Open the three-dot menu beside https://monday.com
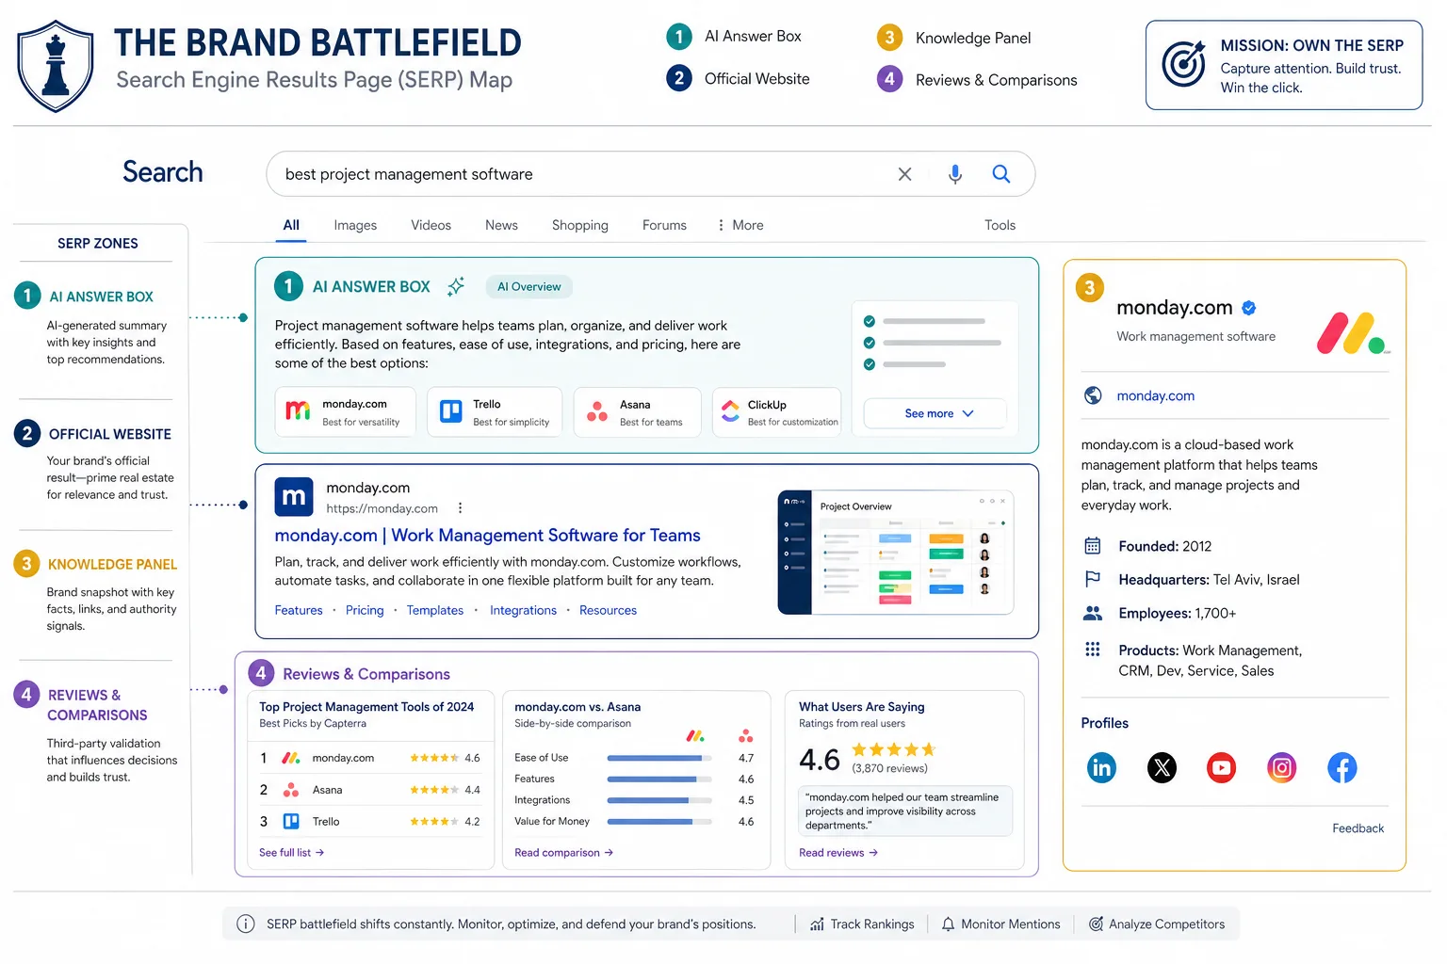1447x964 pixels. [460, 508]
